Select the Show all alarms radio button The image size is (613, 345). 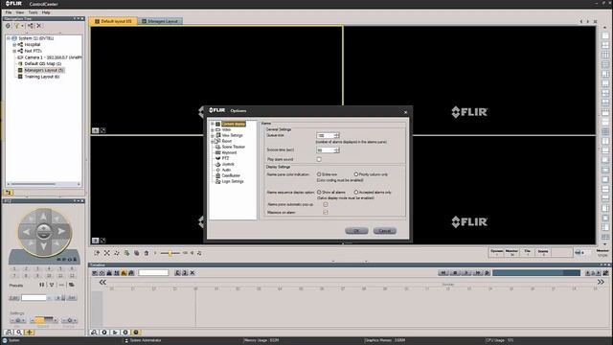pos(319,193)
